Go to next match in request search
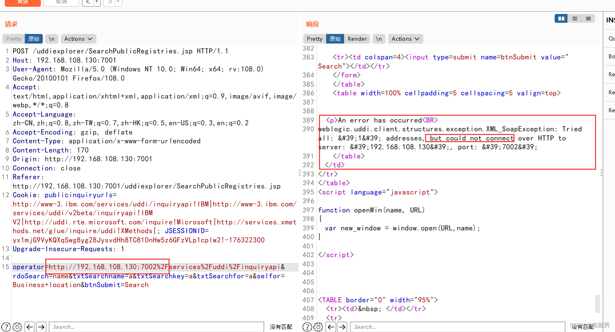 tap(41, 327)
